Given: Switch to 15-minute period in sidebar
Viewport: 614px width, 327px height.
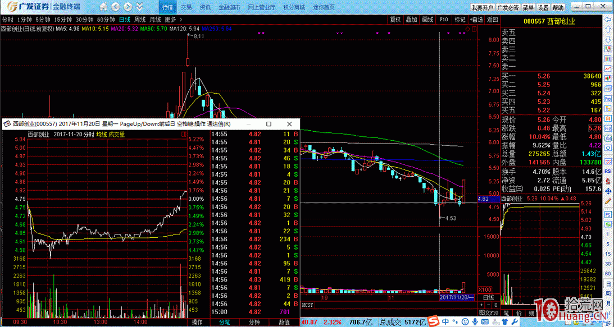Looking at the screenshot, I should (608, 254).
